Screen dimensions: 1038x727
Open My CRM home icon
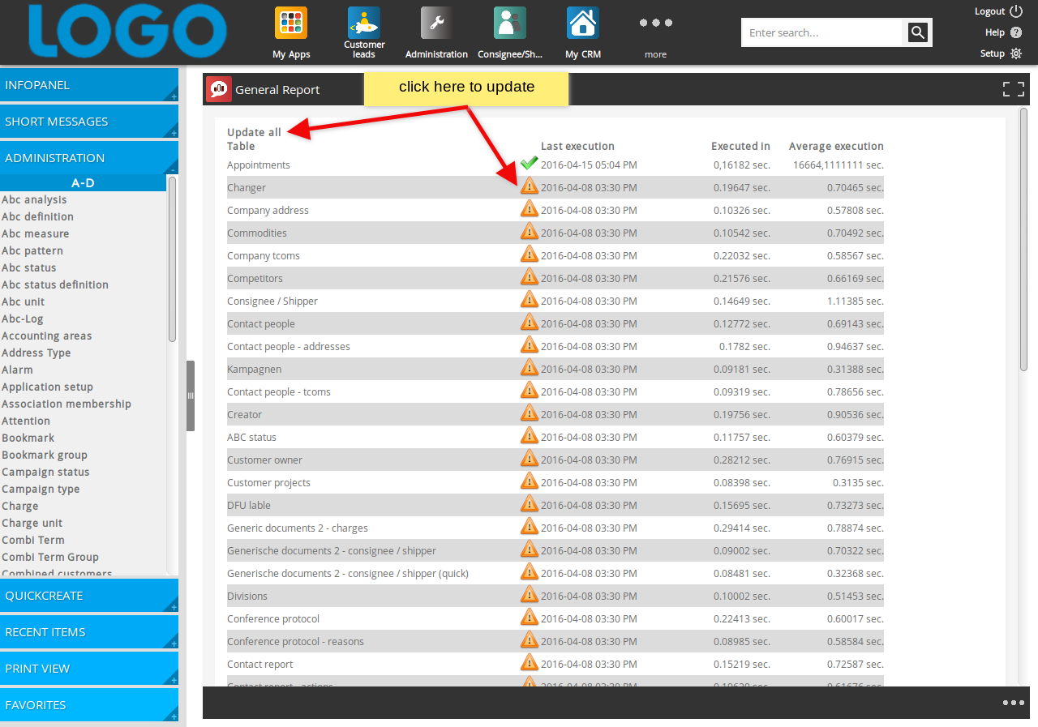point(582,24)
